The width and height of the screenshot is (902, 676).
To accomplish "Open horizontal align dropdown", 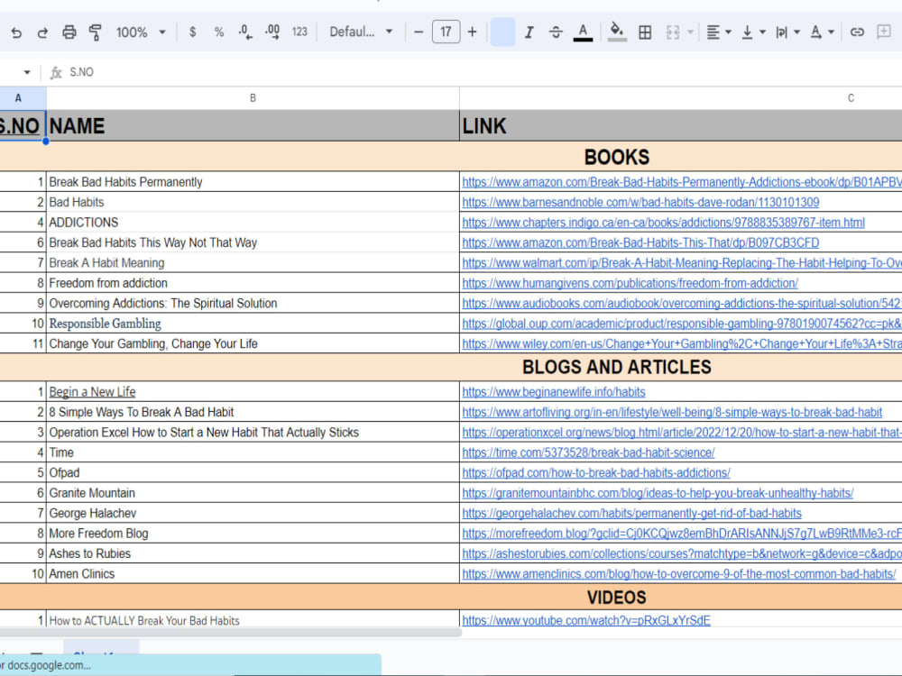I will pyautogui.click(x=719, y=32).
